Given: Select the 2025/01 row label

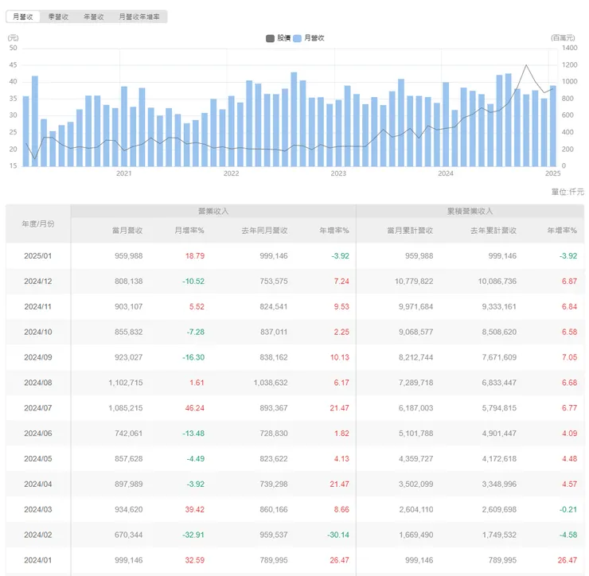Looking at the screenshot, I should tap(38, 256).
